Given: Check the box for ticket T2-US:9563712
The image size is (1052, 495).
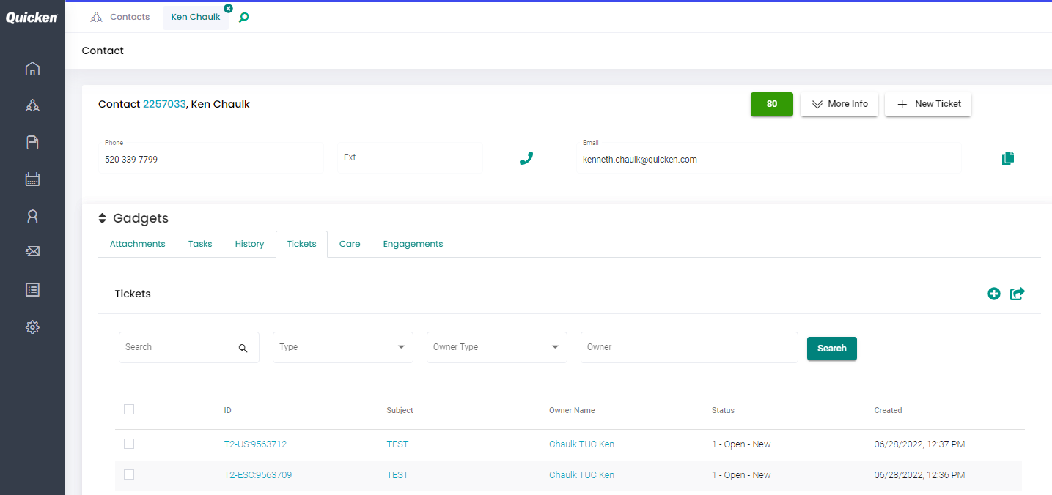Looking at the screenshot, I should click(x=129, y=444).
